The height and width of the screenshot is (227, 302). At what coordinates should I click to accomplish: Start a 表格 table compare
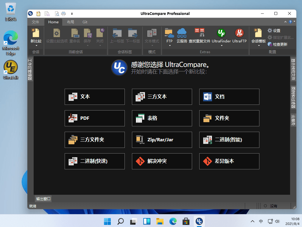pyautogui.click(x=162, y=118)
